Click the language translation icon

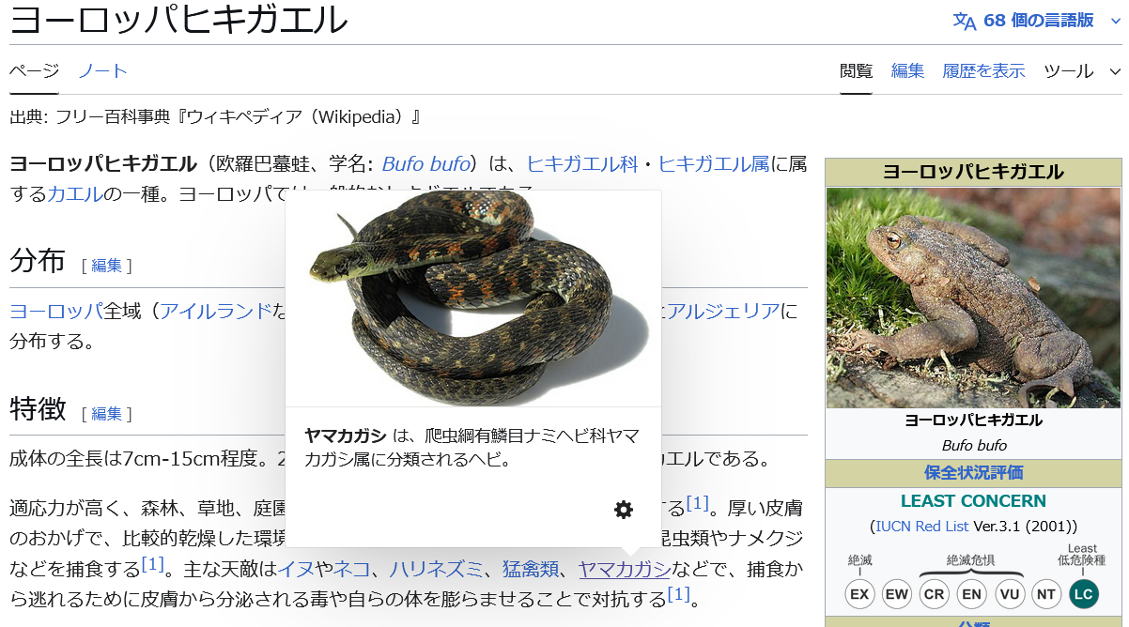[965, 21]
